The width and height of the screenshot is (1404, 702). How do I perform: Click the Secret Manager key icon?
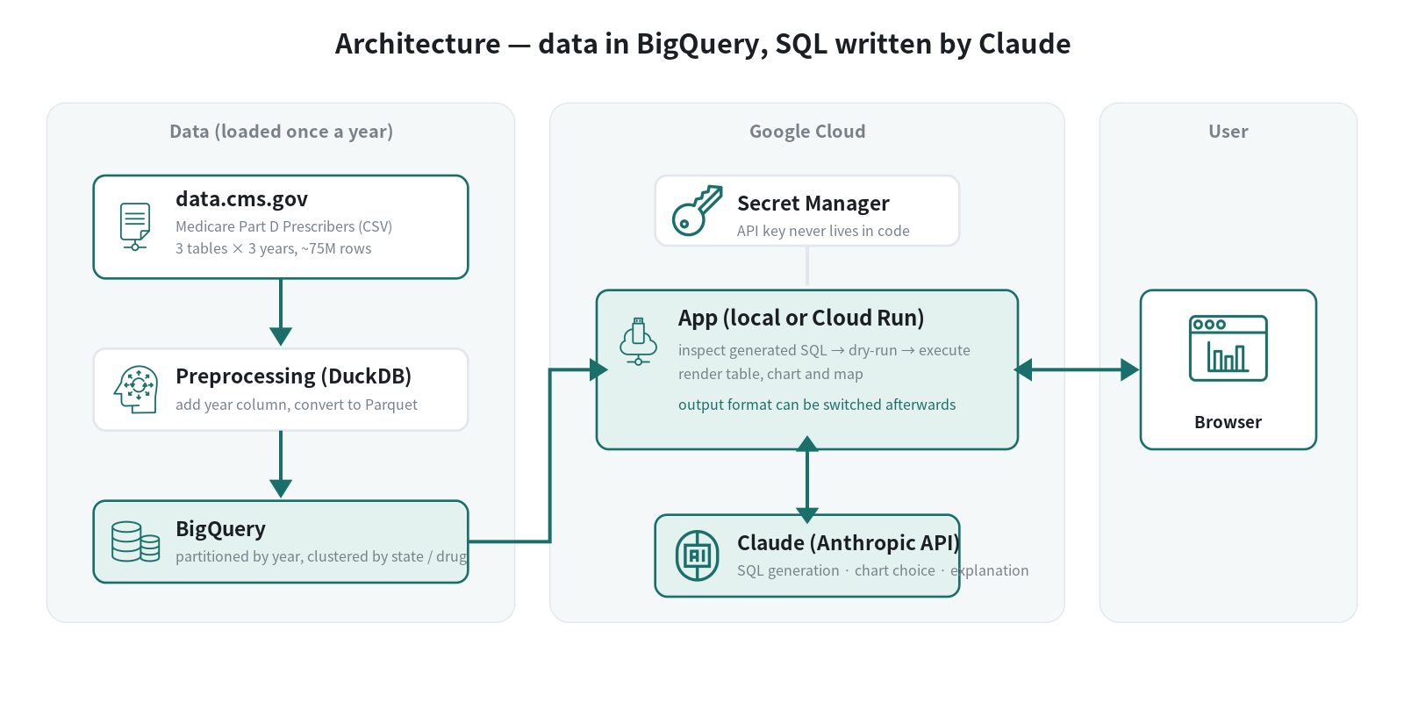click(697, 211)
